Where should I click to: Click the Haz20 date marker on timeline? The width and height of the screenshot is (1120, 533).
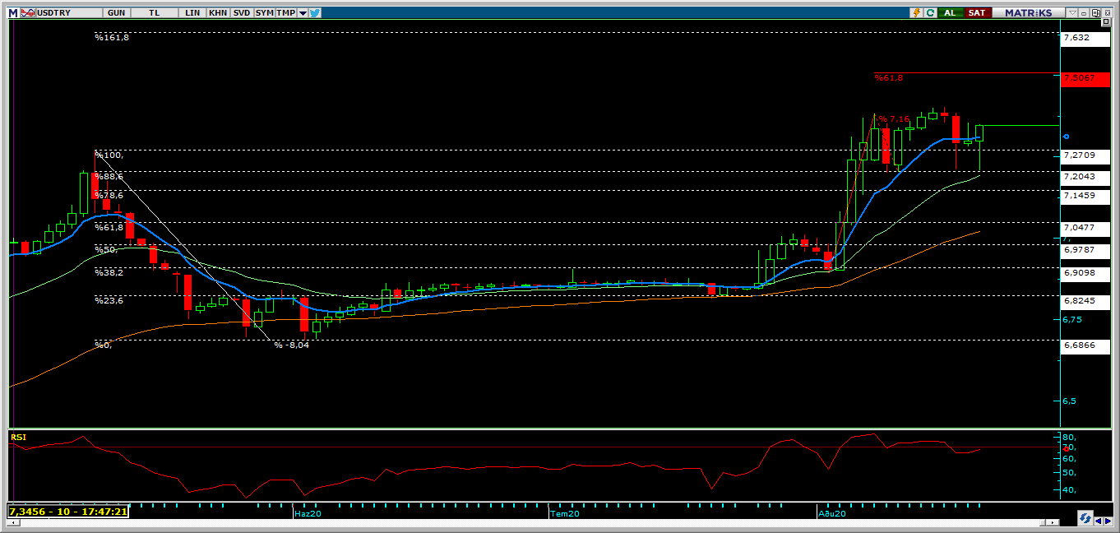pyautogui.click(x=308, y=513)
